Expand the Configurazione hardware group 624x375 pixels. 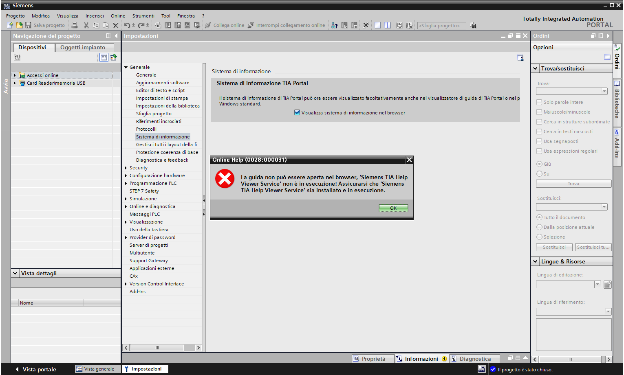pos(126,175)
